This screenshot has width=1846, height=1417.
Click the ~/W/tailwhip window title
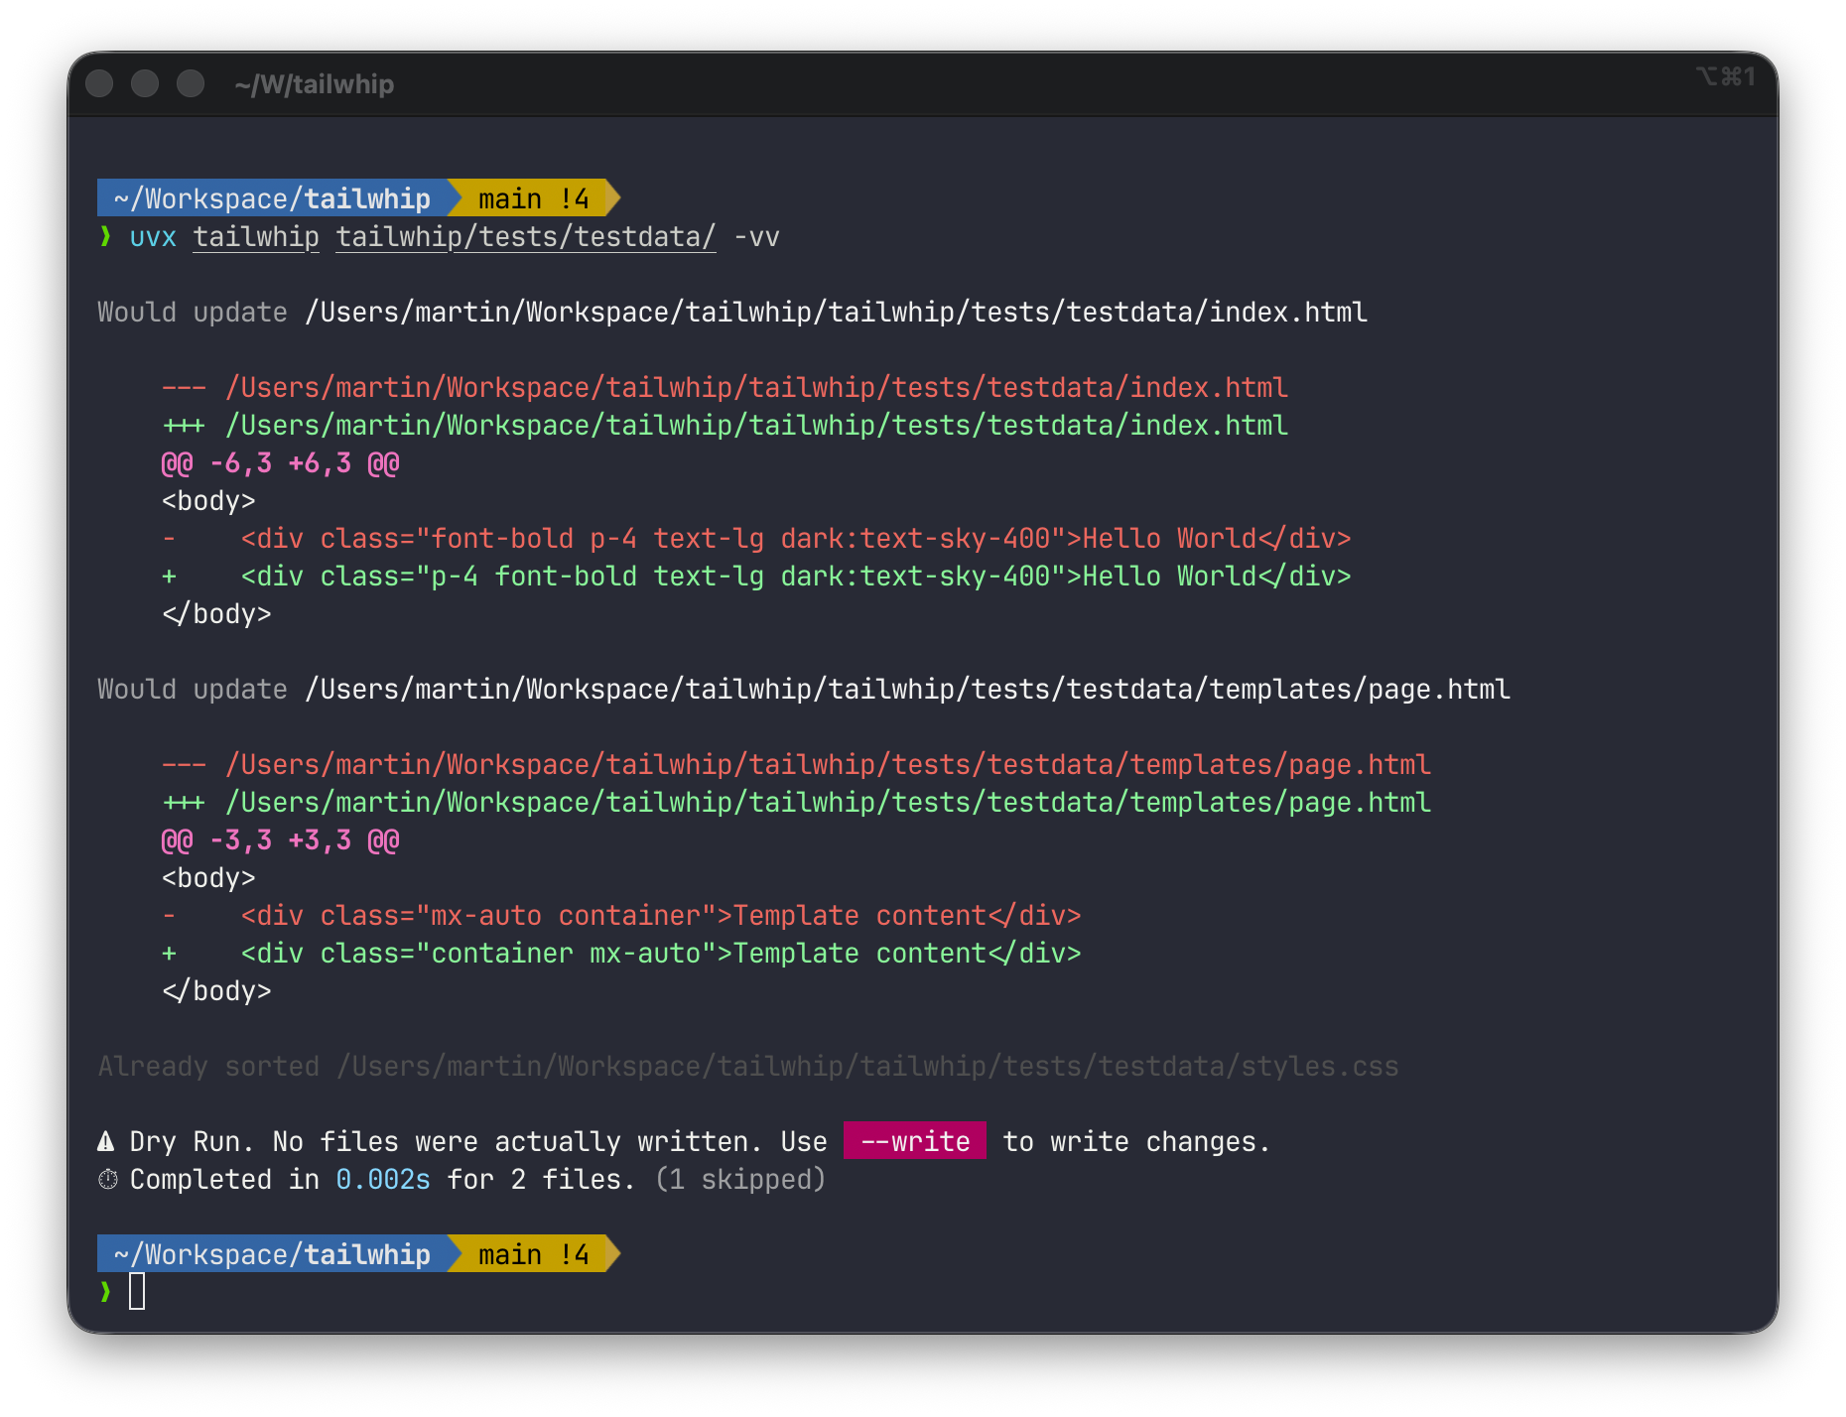[314, 83]
